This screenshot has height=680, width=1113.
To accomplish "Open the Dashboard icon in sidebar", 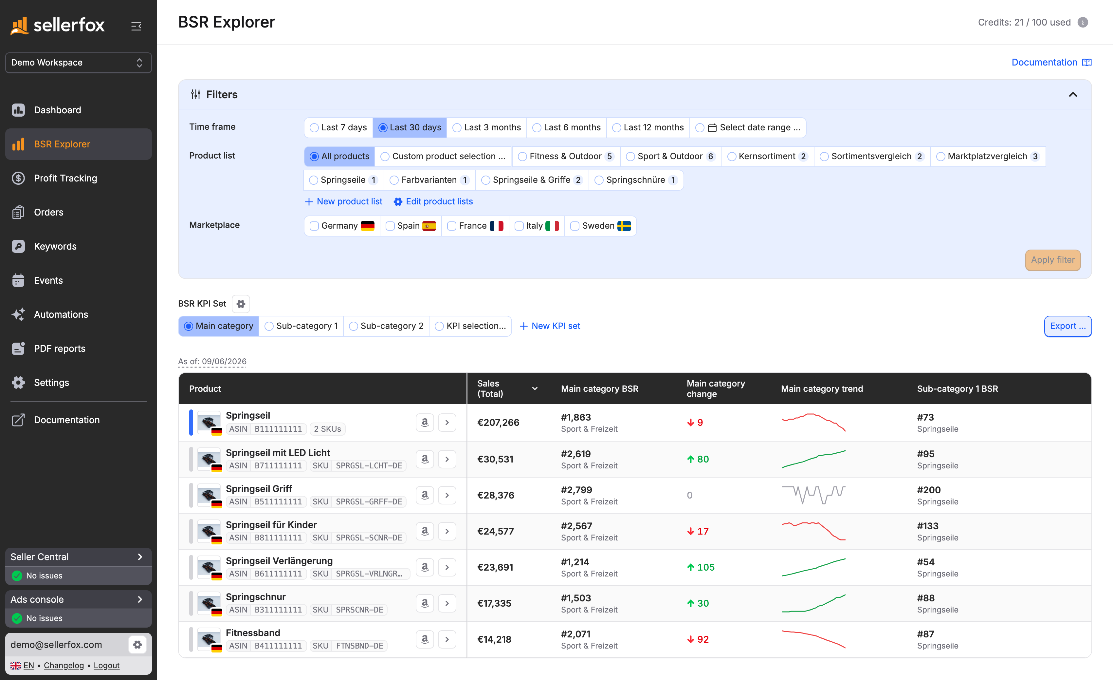I will [x=18, y=110].
